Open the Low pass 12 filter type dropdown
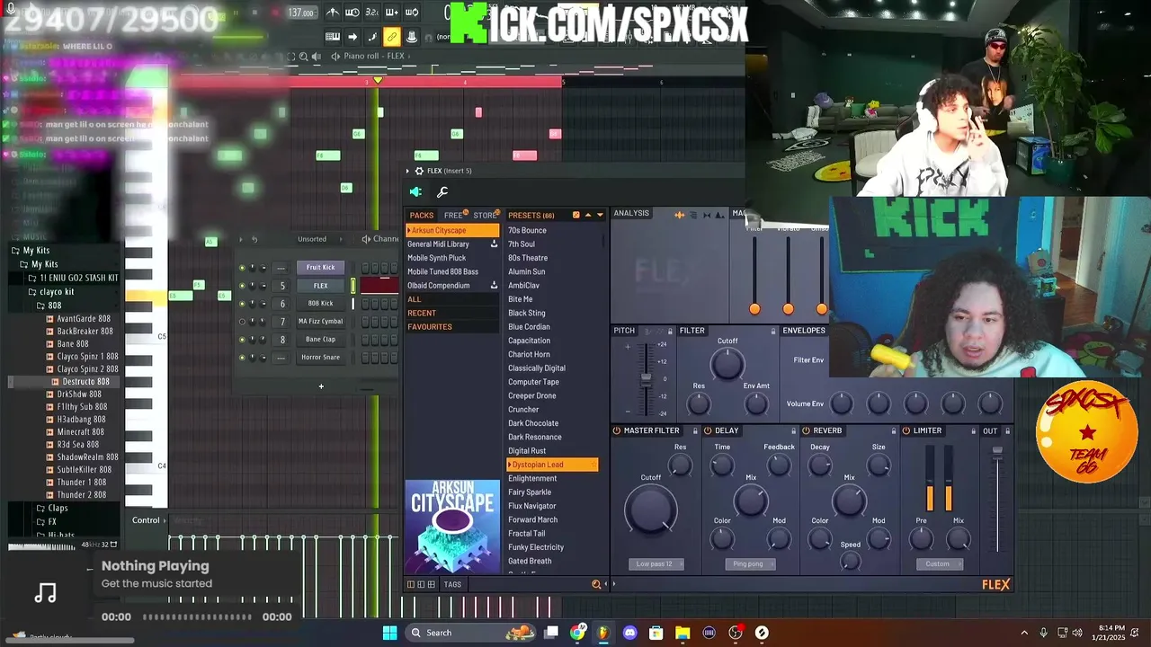Image resolution: width=1151 pixels, height=647 pixels. point(655,564)
